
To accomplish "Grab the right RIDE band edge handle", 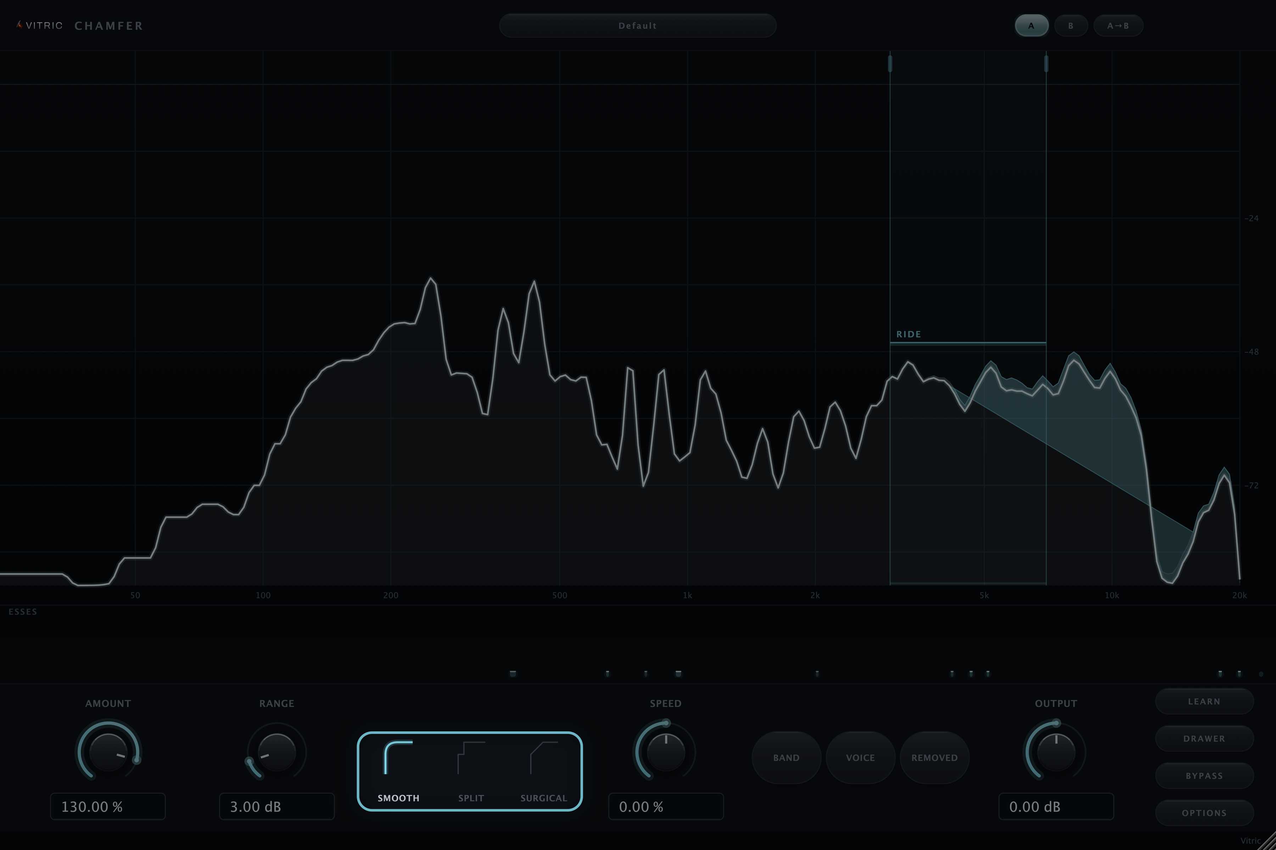I will [1046, 63].
